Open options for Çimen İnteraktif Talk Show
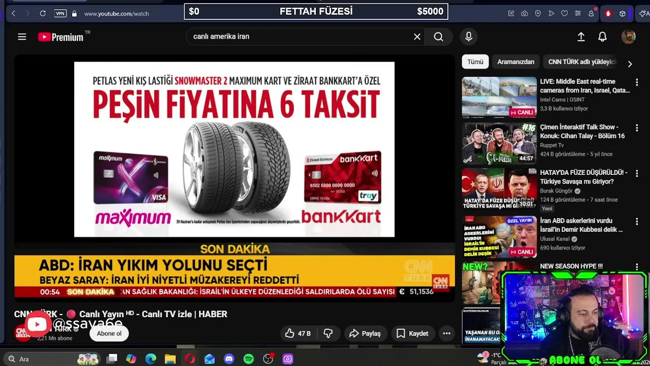 click(637, 128)
